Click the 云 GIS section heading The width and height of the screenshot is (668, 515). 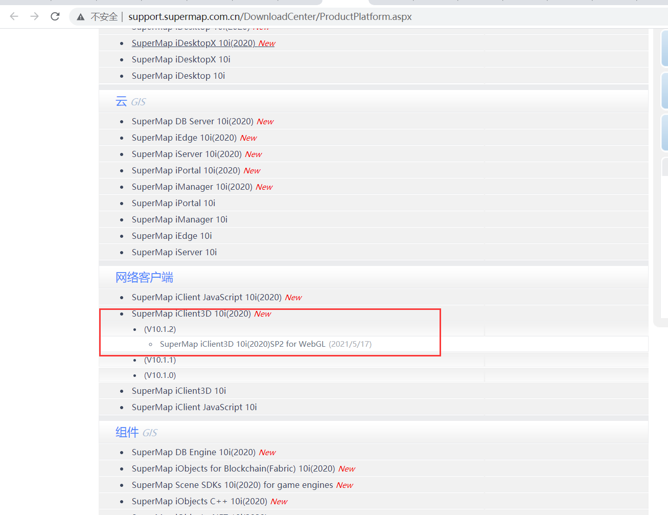131,102
